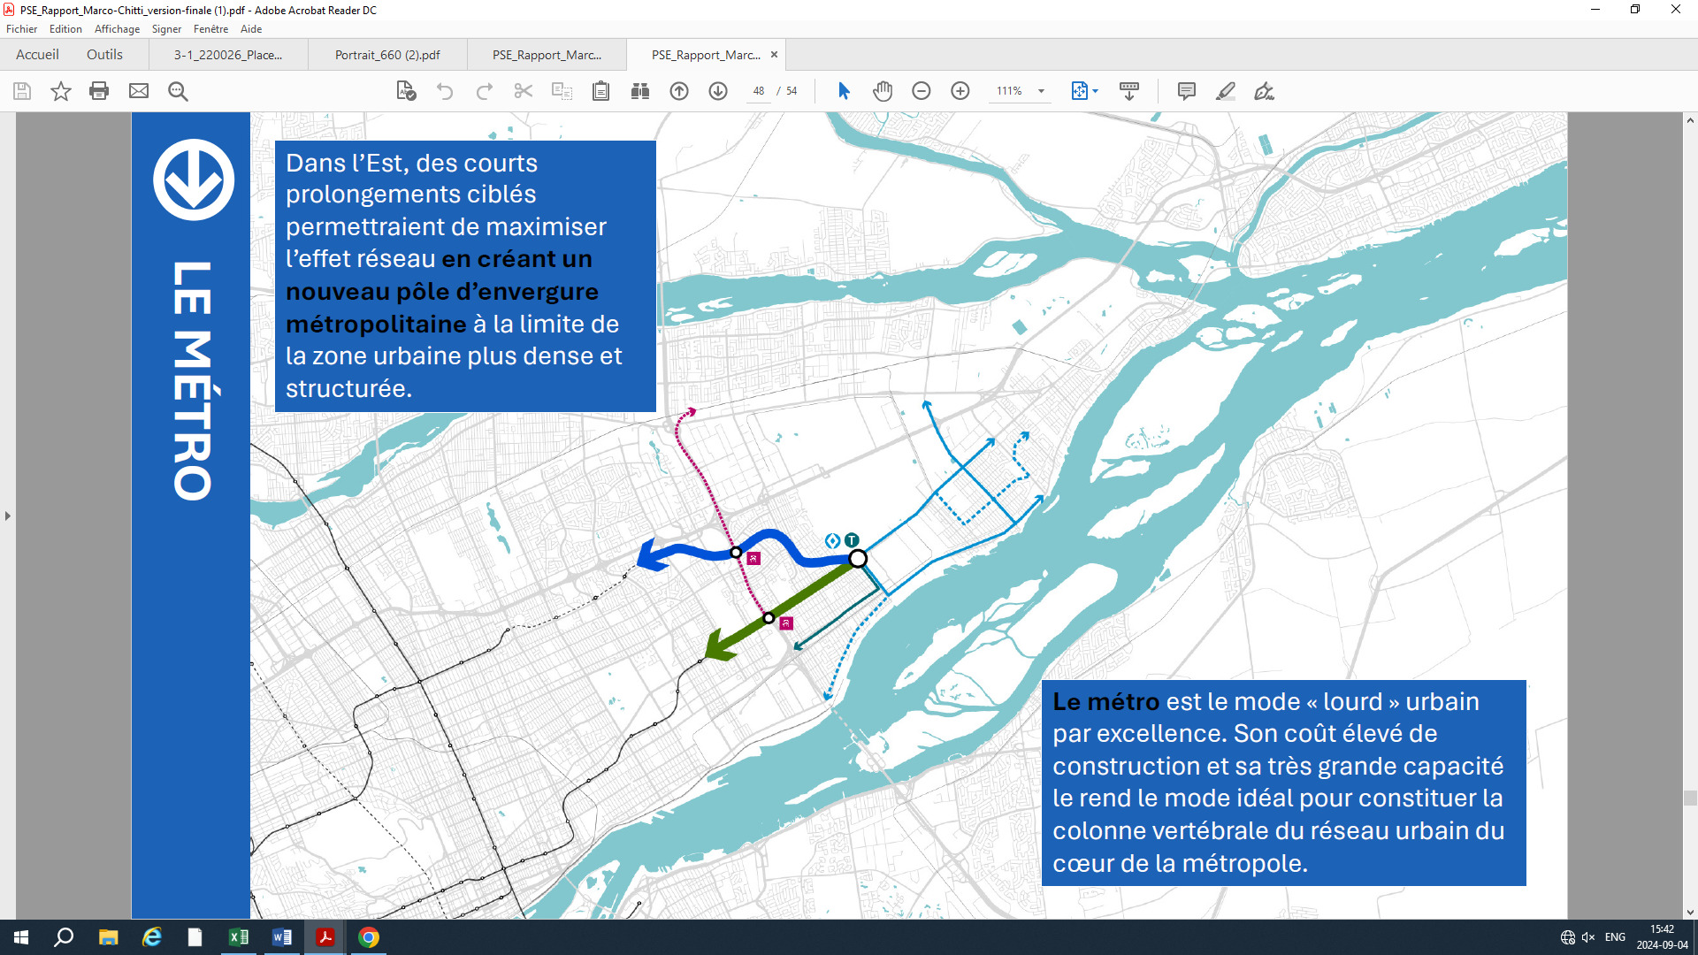
Task: Select the highlight text tool
Action: 1225,91
